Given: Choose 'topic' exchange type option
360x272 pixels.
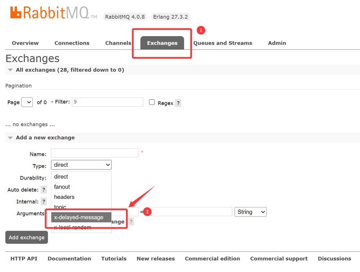Looking at the screenshot, I should [81, 207].
